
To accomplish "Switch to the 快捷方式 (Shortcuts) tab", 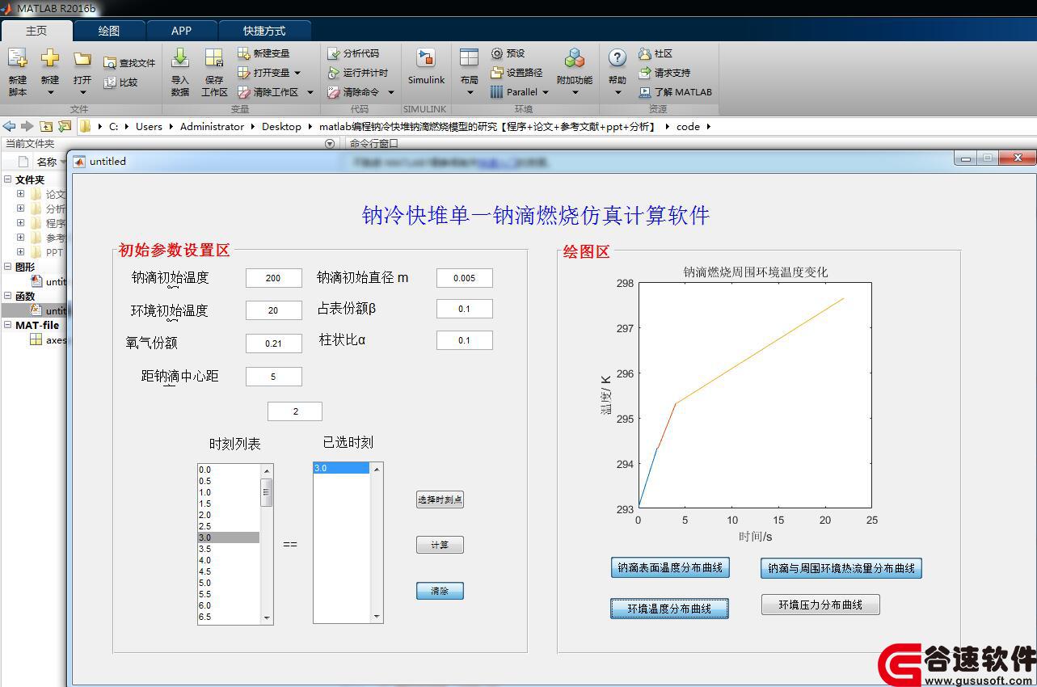I will coord(264,31).
